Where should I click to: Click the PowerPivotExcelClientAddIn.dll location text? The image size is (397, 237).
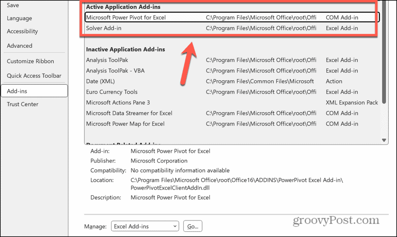pos(170,188)
